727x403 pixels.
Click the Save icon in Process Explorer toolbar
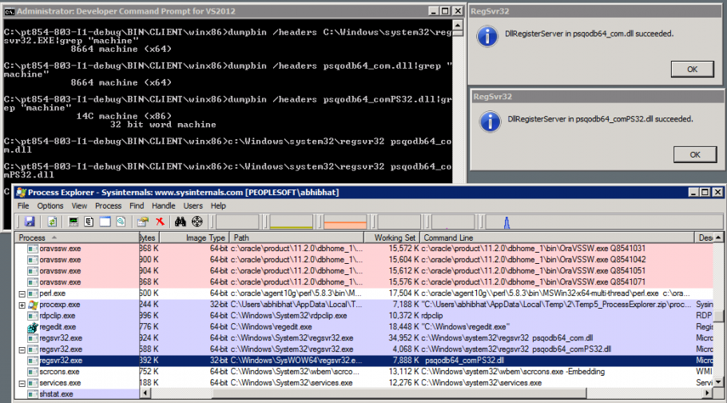point(30,221)
